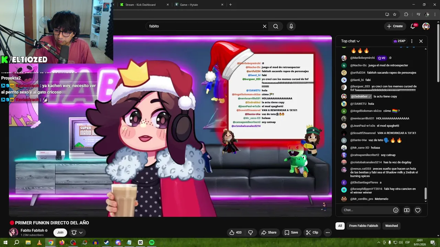Click the video title PRIMER FUNKIN DIRECTO
Image resolution: width=440 pixels, height=247 pixels.
tap(52, 223)
